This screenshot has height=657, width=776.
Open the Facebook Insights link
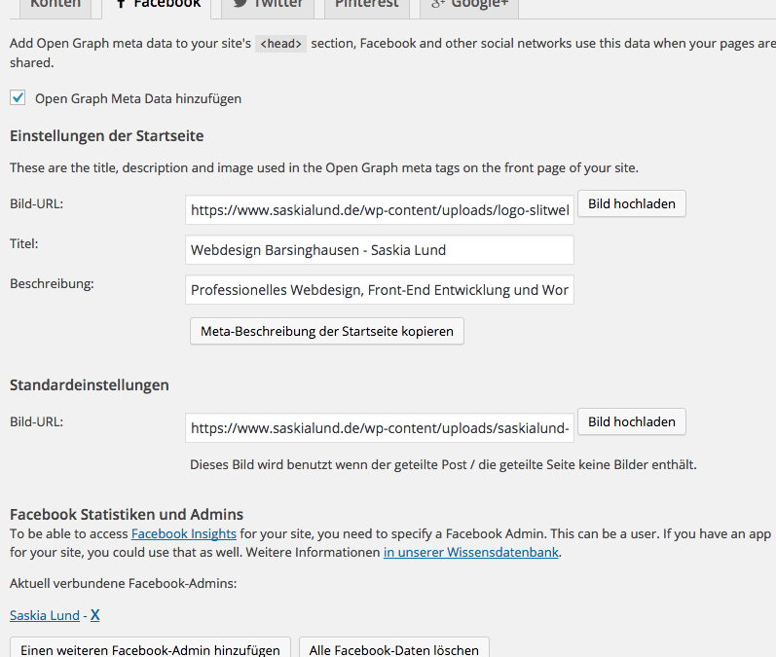tap(183, 533)
